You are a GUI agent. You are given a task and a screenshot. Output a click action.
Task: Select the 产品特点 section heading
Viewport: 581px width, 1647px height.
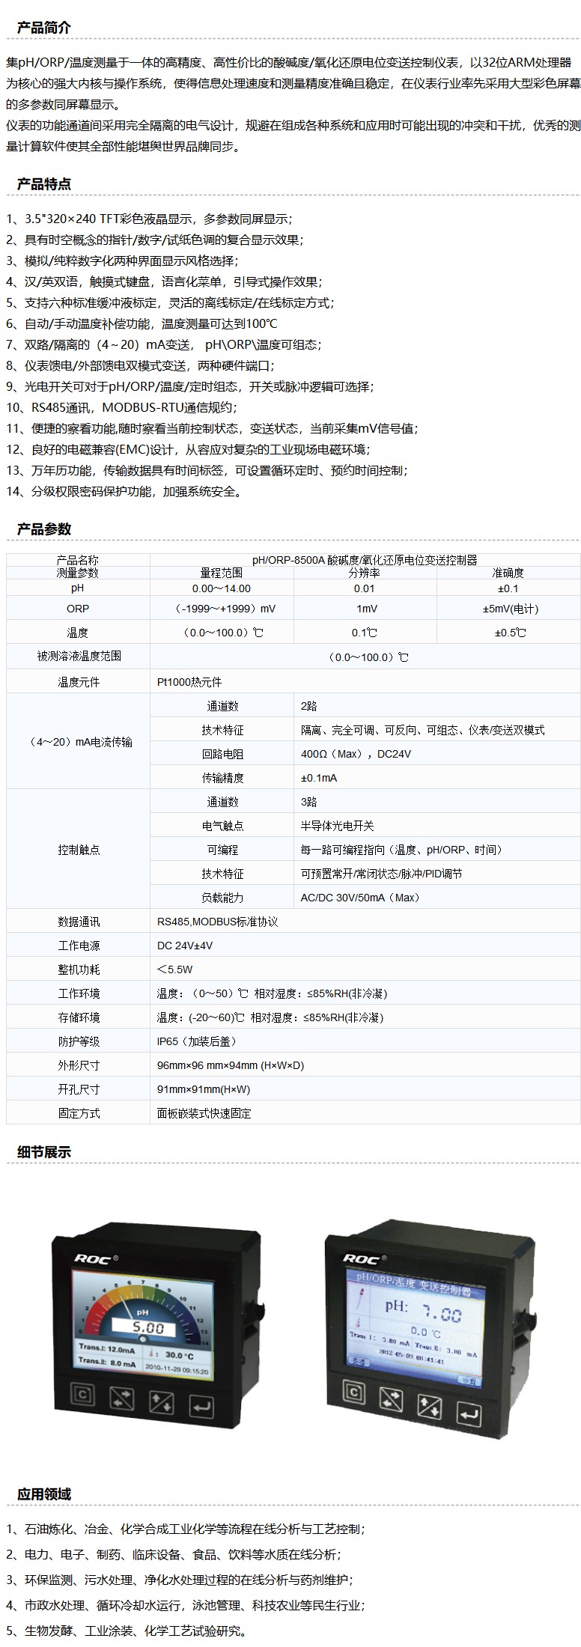44,184
